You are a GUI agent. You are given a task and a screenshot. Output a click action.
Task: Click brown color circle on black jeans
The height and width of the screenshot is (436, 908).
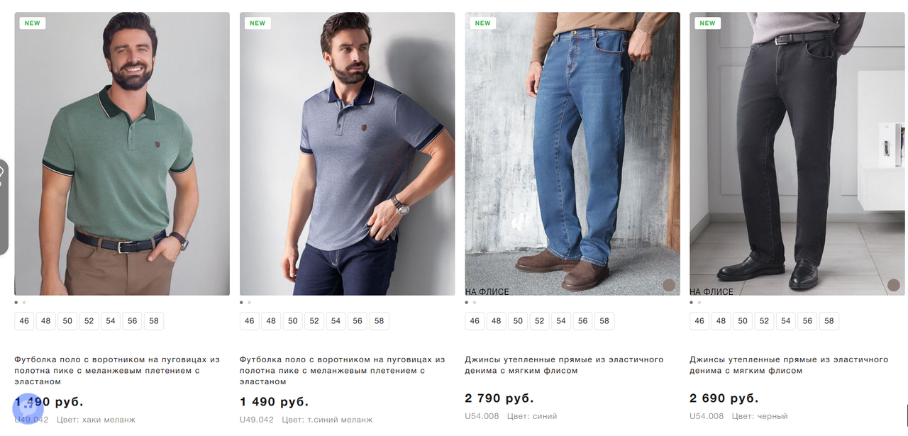(893, 285)
